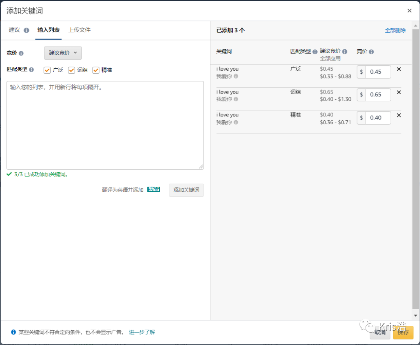Switch to the 上传文件 tab
This screenshot has height=345, width=420.
click(79, 29)
